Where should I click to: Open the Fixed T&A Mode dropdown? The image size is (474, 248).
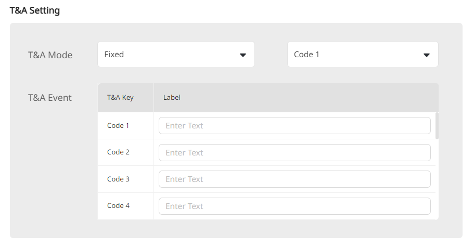pyautogui.click(x=176, y=55)
